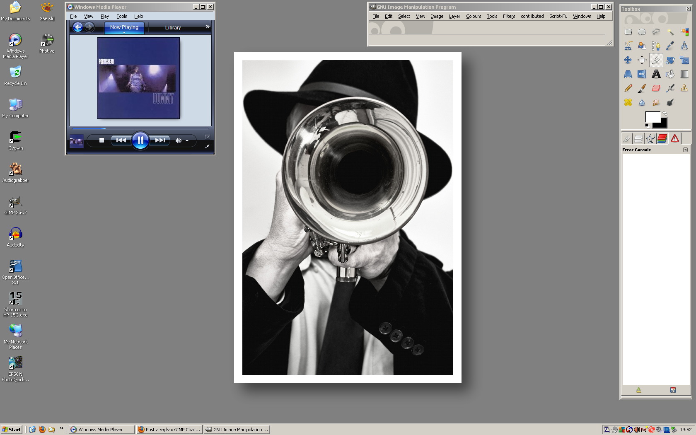This screenshot has width=696, height=435.
Task: Click the foreground color swatch
Action: 652,117
